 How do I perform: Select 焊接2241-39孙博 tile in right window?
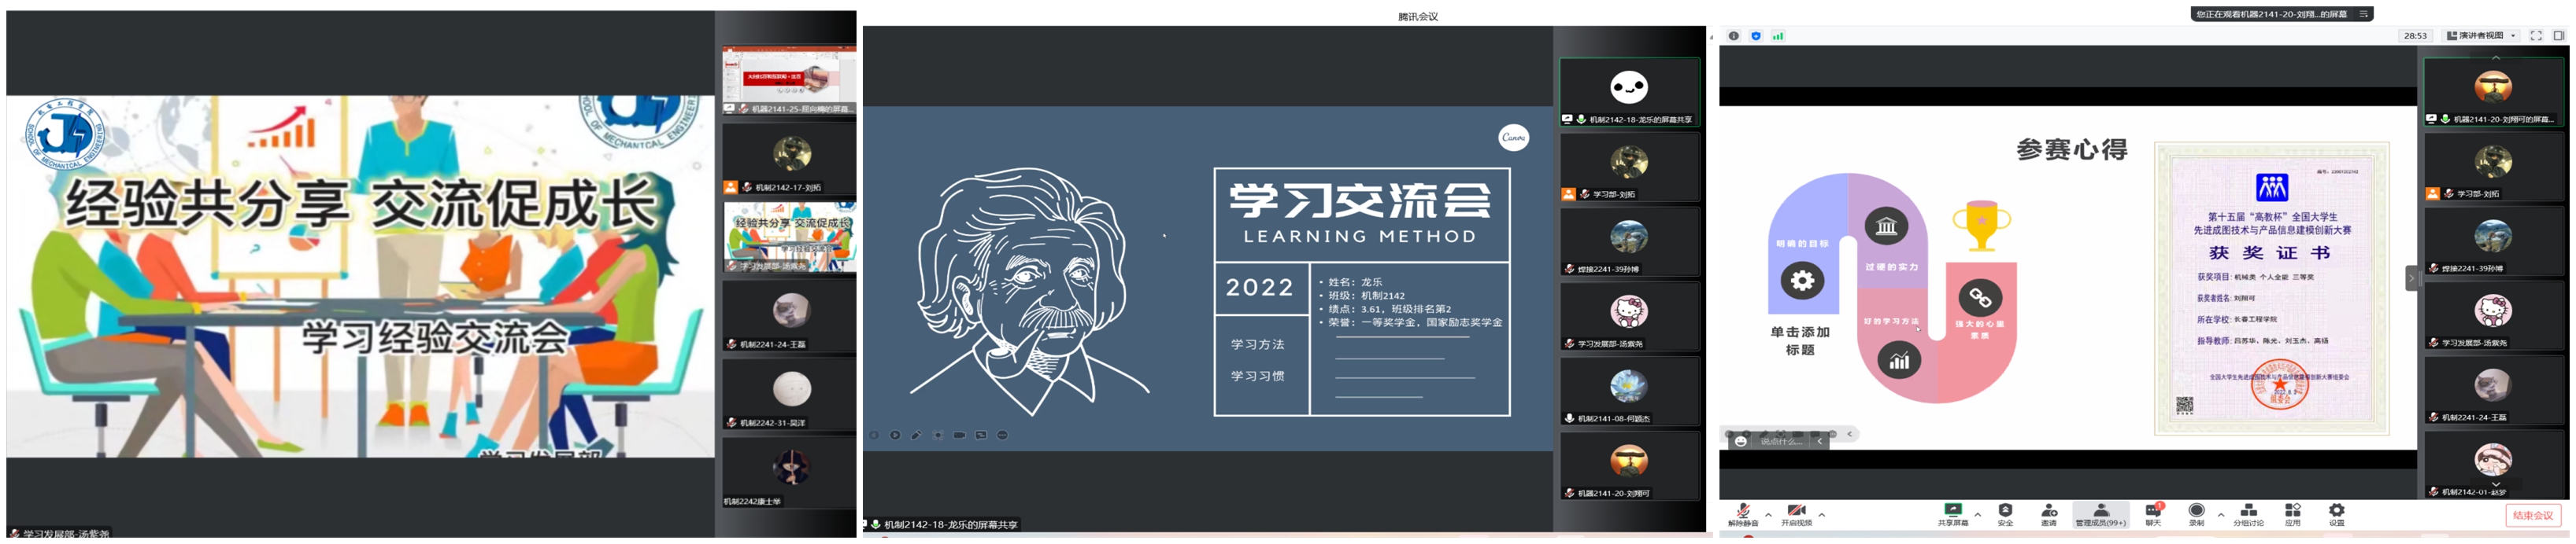[2493, 243]
